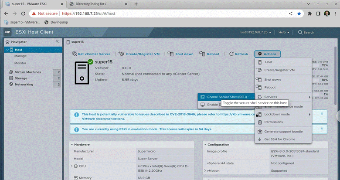Open the Help dropdown menu
Screen dimensions: 340x180
[284, 32]
